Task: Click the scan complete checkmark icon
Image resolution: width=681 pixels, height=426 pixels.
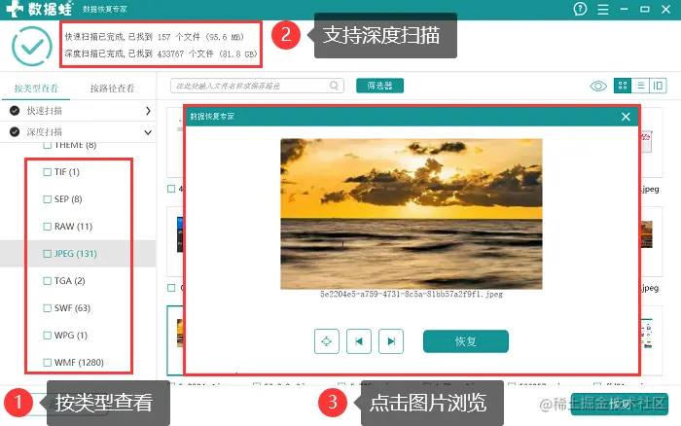Action: [x=32, y=46]
